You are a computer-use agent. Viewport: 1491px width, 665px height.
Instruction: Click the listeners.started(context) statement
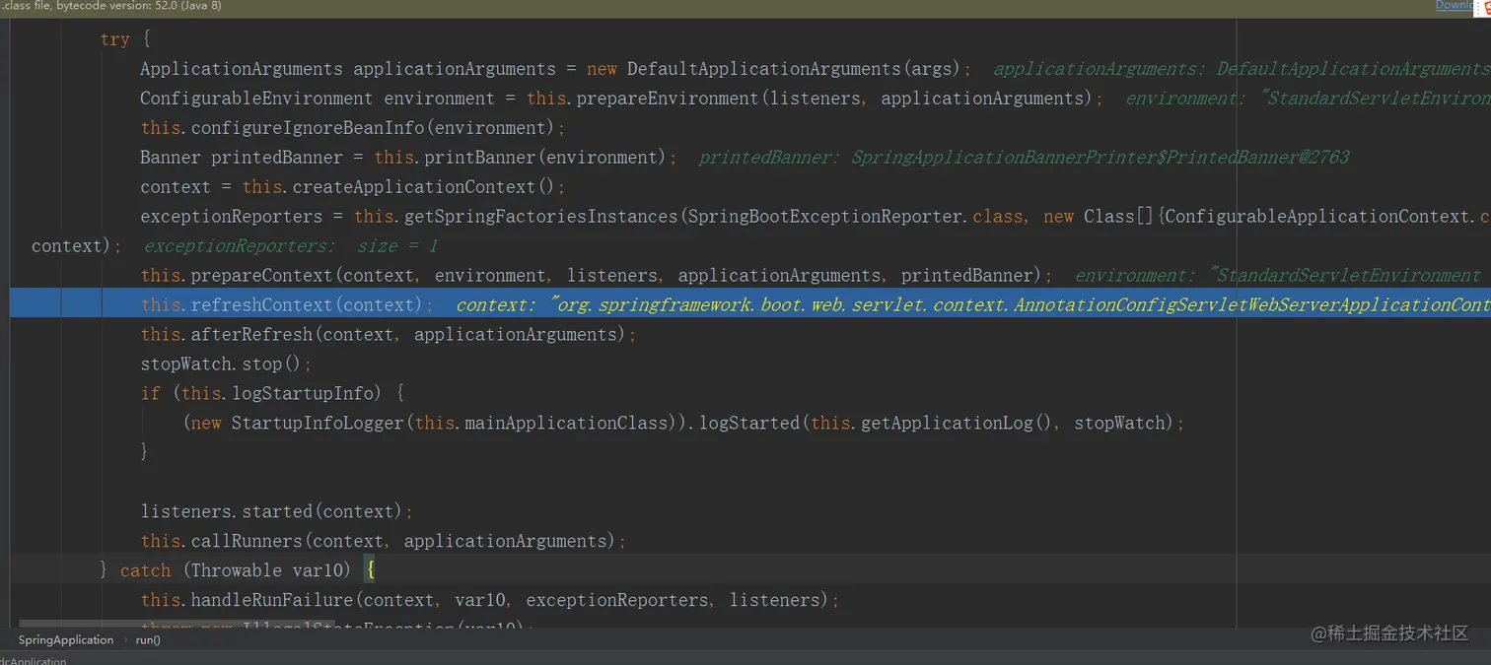coord(276,512)
